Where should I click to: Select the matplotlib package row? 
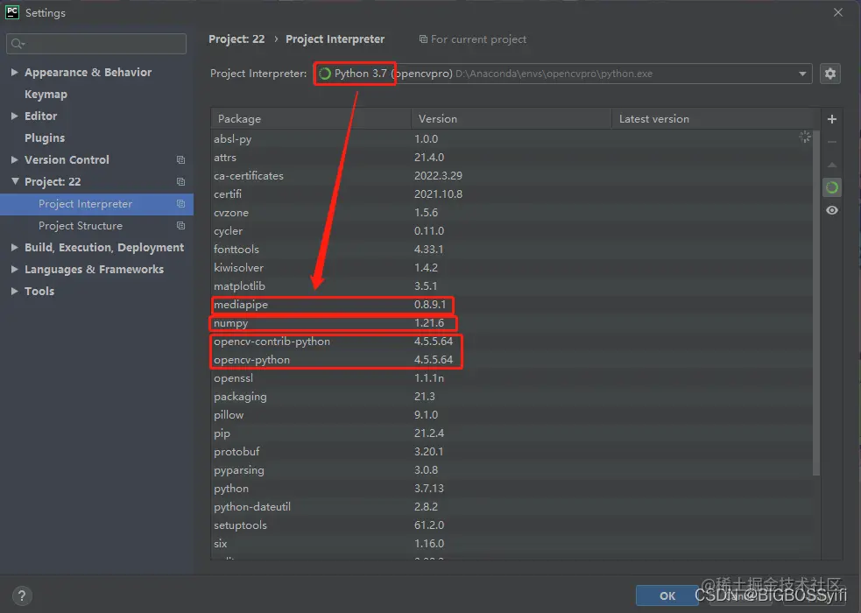point(512,285)
